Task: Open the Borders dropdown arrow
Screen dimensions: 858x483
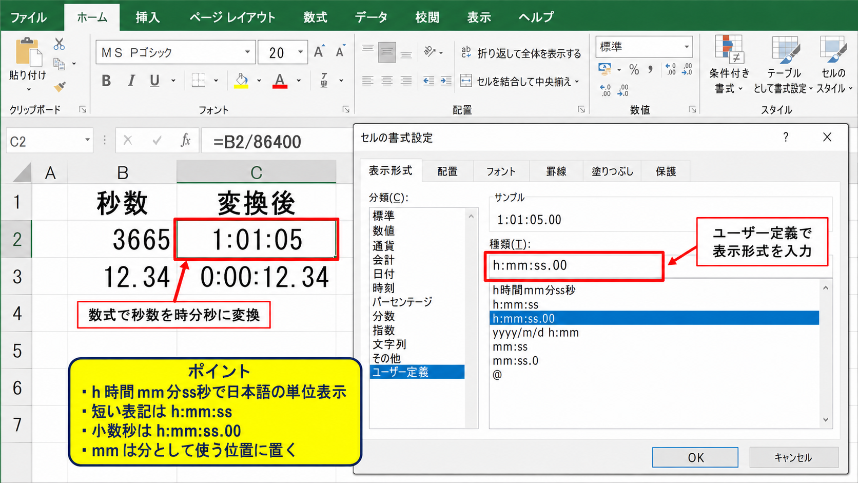Action: coord(216,81)
